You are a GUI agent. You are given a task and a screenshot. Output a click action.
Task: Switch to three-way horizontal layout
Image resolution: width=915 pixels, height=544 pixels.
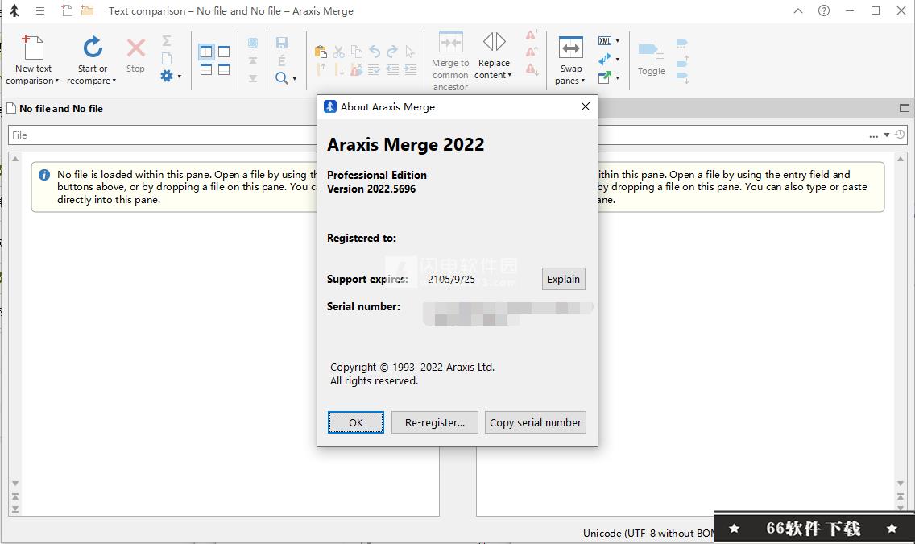(x=224, y=69)
